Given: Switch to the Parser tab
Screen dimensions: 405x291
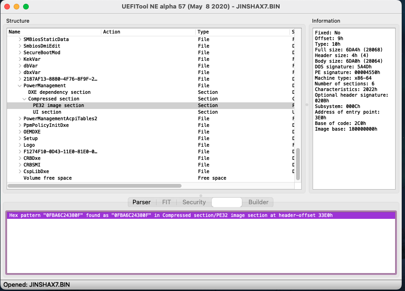Looking at the screenshot, I should pyautogui.click(x=141, y=202).
